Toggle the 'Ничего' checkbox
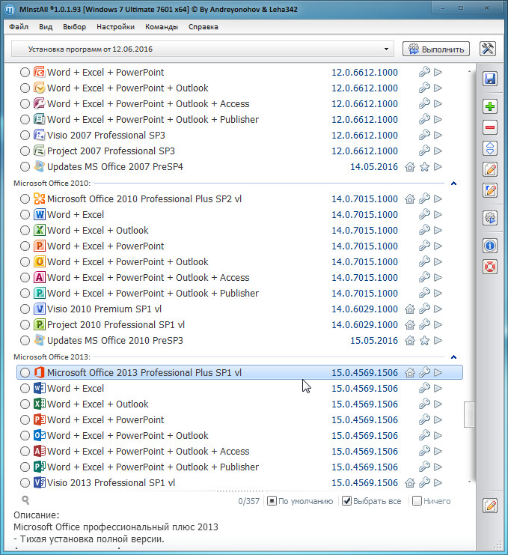Image resolution: width=508 pixels, height=555 pixels. pyautogui.click(x=417, y=501)
